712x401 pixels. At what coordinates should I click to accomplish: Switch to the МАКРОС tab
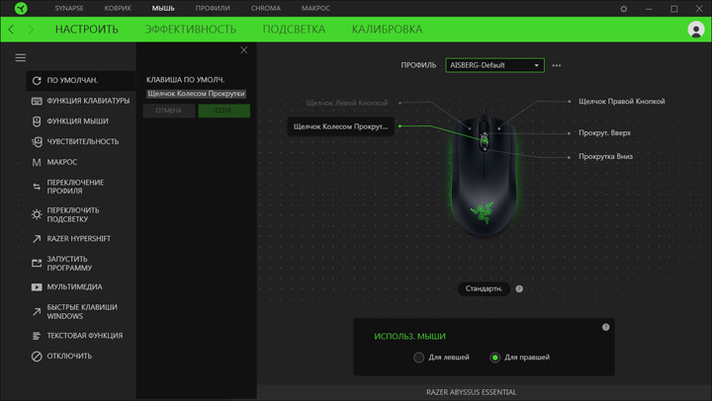pos(315,8)
